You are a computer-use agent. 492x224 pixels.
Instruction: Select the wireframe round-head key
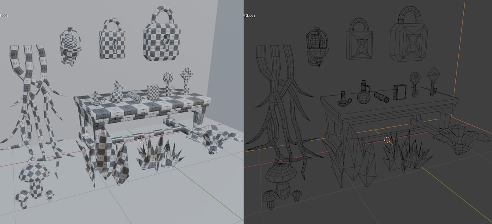click(415, 84)
